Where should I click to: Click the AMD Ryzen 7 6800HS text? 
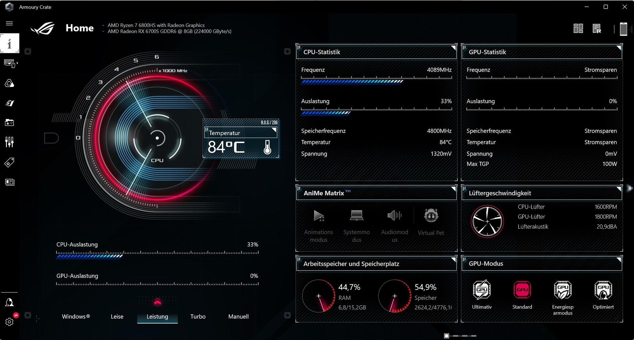pos(156,25)
